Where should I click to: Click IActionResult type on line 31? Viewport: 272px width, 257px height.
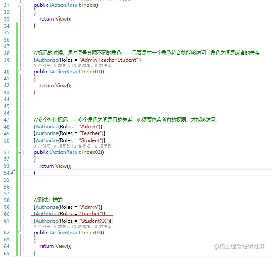[65, 5]
